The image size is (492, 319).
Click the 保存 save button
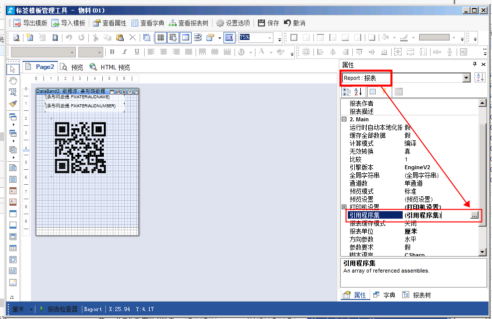point(268,23)
